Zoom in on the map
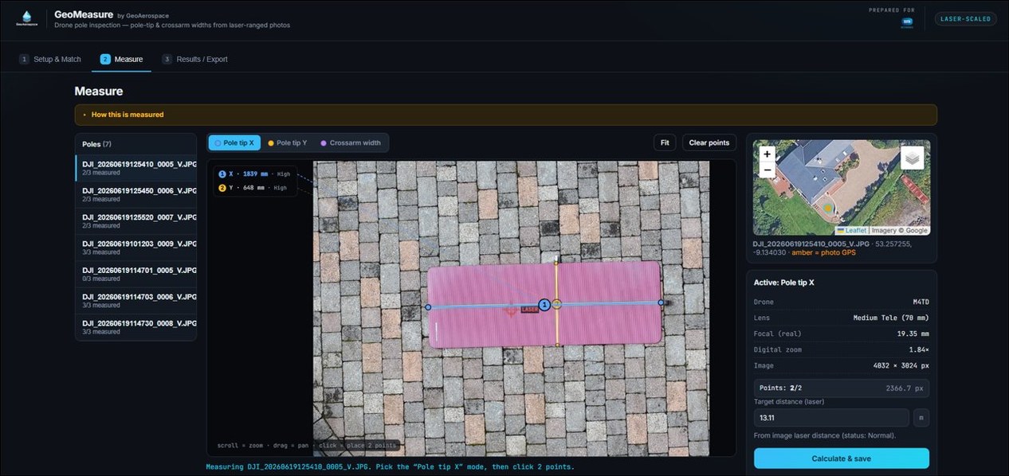Image resolution: width=1009 pixels, height=476 pixels. tap(767, 154)
